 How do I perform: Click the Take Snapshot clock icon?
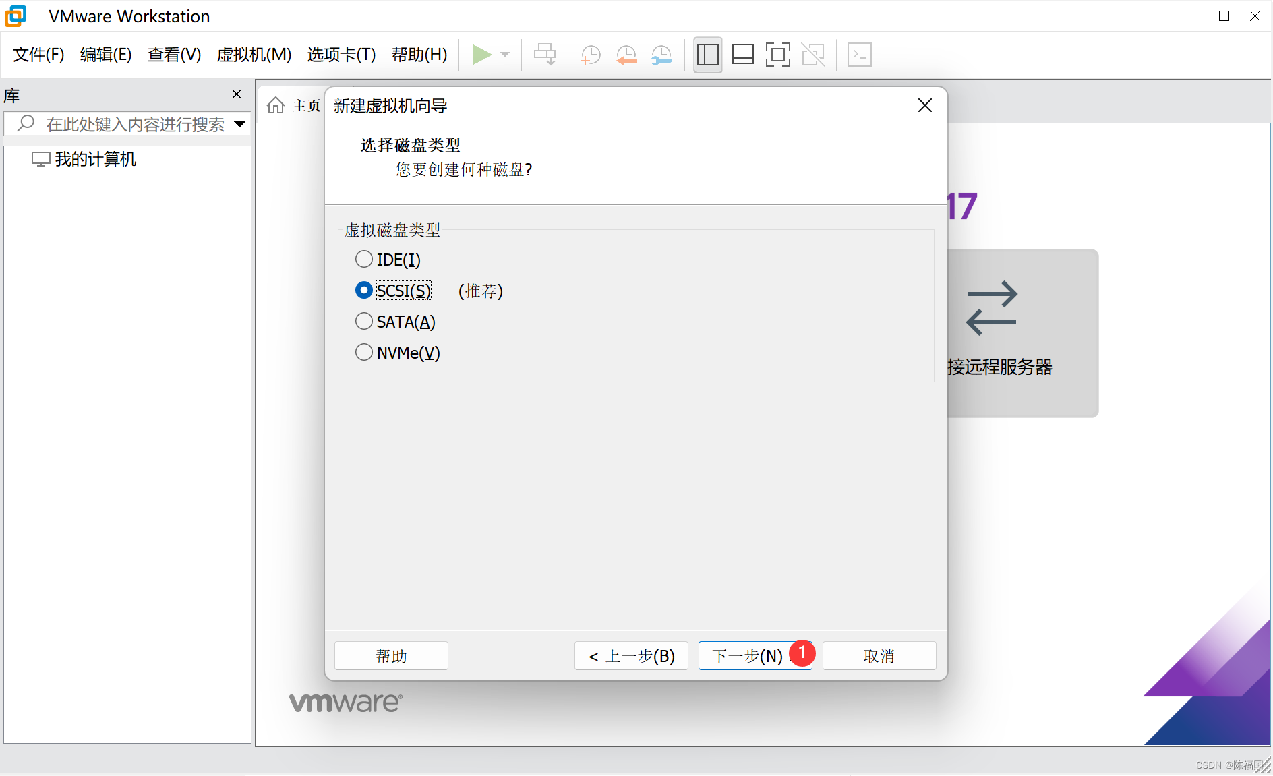[x=591, y=55]
